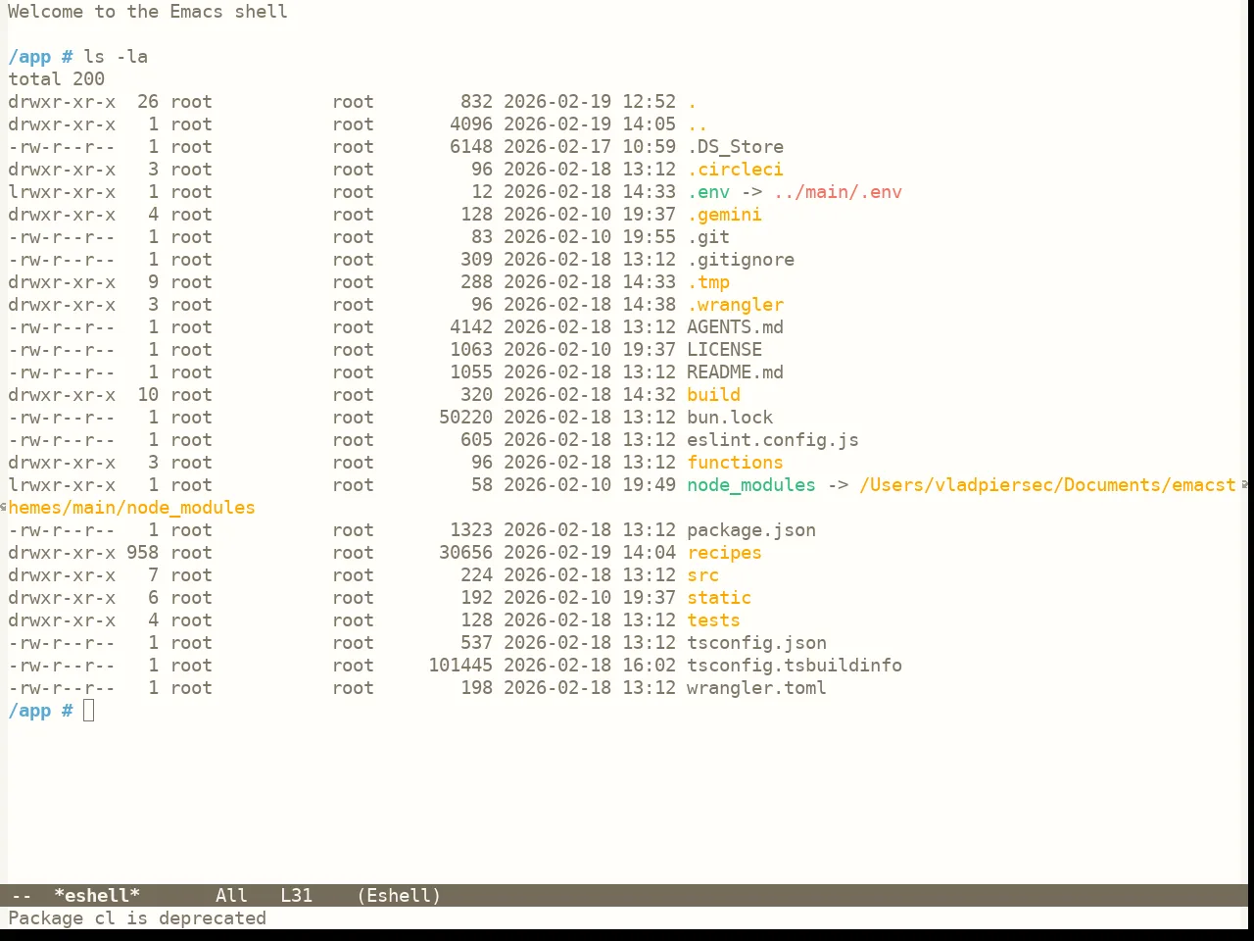Click the node_modules symlink name
This screenshot has height=941, width=1254.
tap(751, 485)
